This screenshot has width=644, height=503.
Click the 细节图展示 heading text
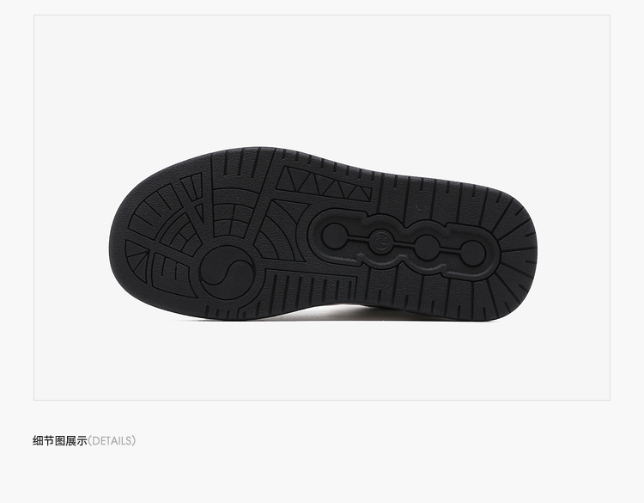pos(60,441)
